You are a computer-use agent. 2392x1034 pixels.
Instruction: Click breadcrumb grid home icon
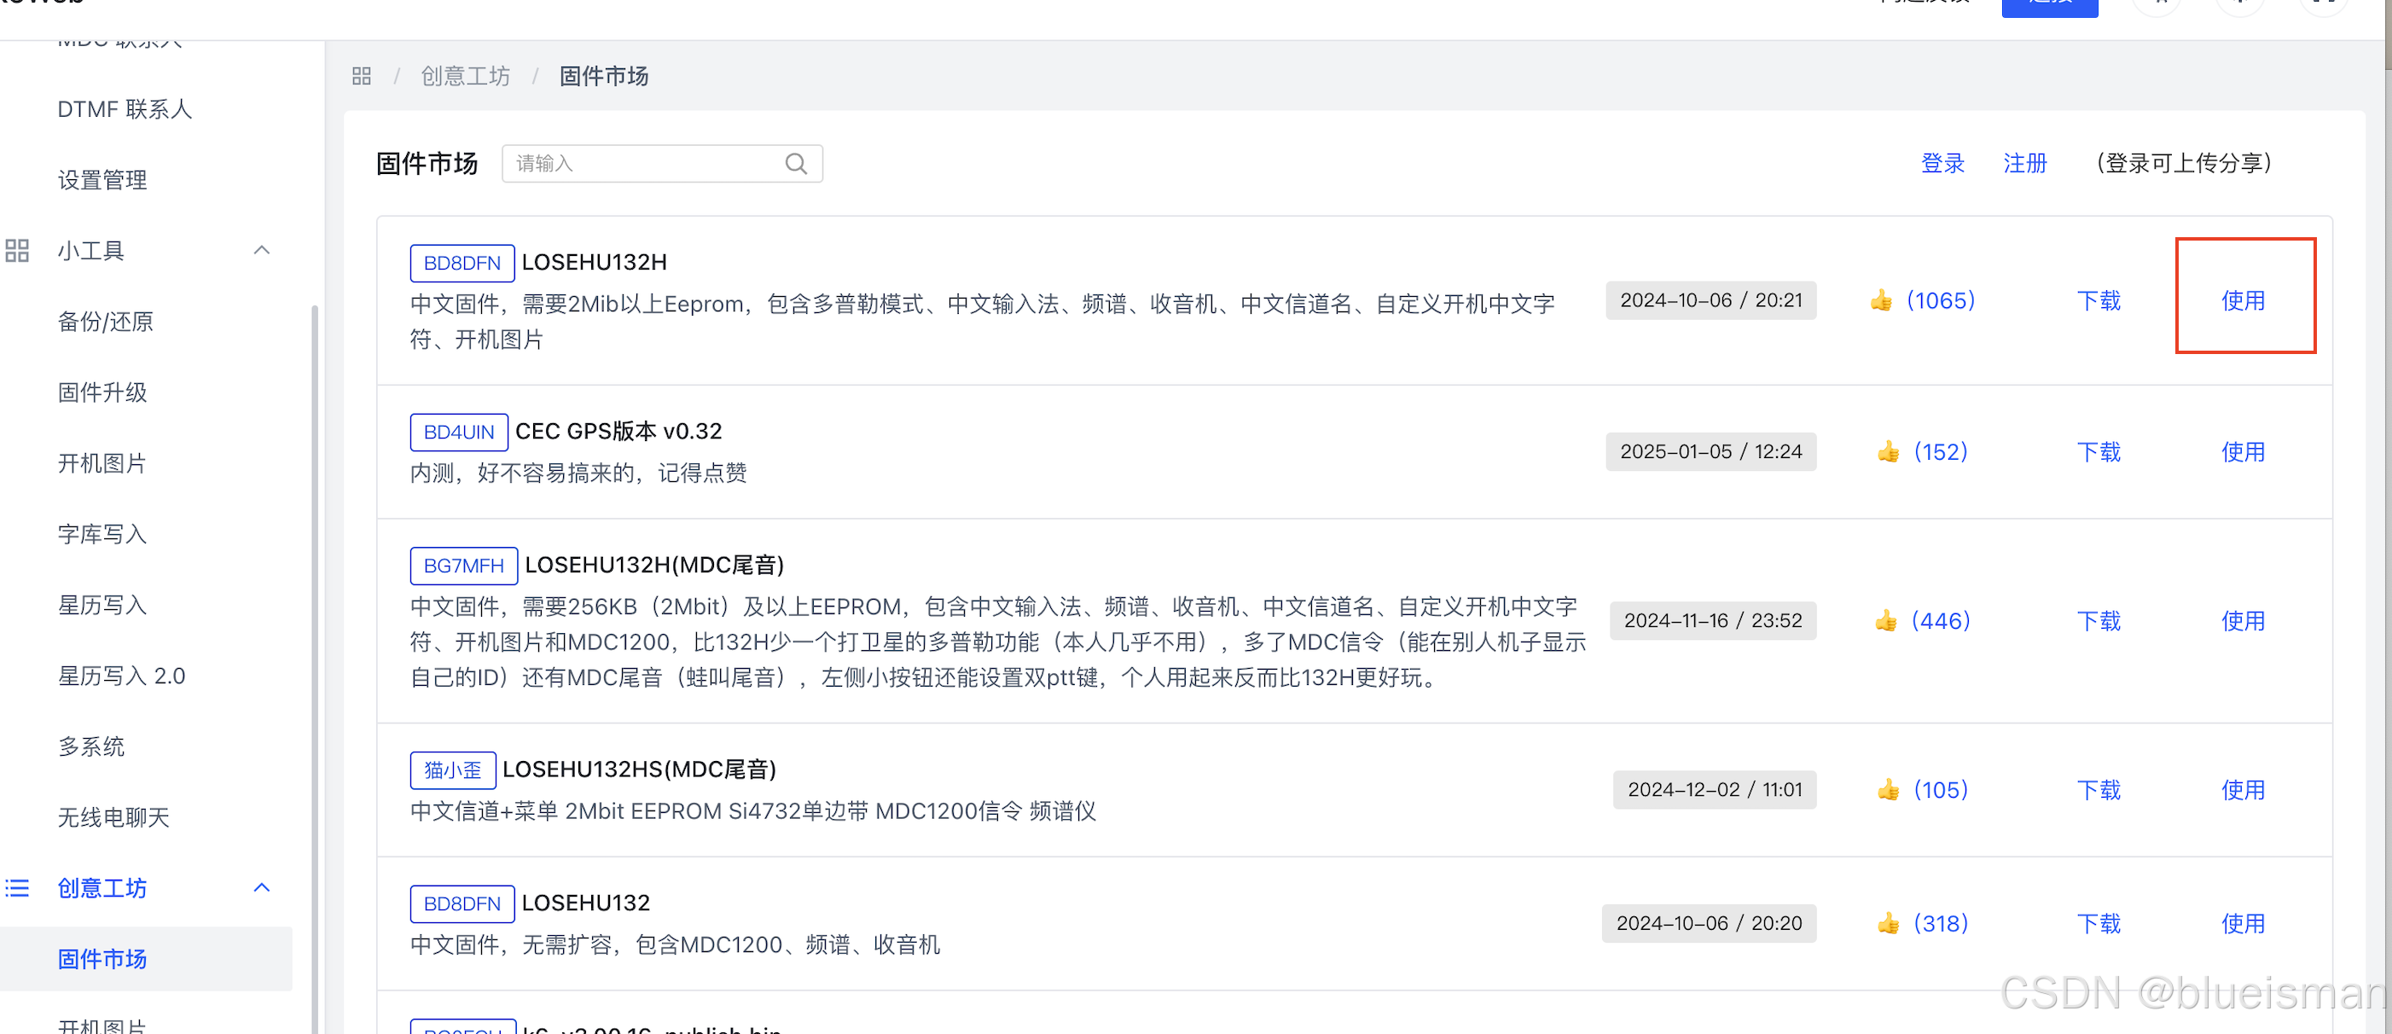click(361, 76)
